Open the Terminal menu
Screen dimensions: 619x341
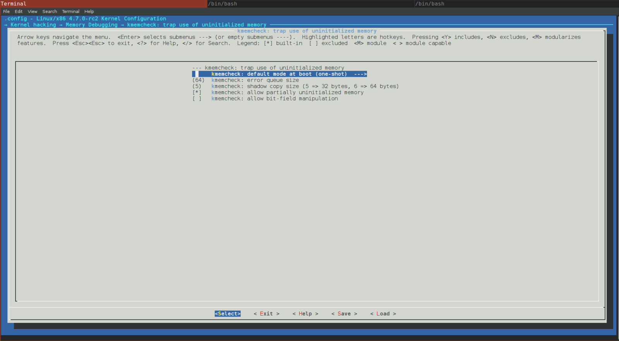point(70,12)
